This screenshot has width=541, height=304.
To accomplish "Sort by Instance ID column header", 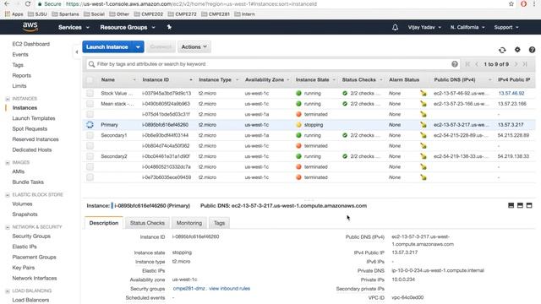I will coord(156,80).
